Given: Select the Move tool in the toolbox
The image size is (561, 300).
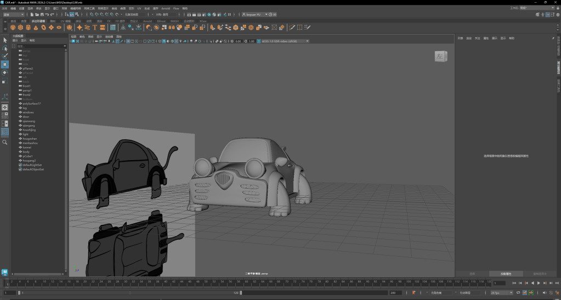Looking at the screenshot, I should coord(5,64).
